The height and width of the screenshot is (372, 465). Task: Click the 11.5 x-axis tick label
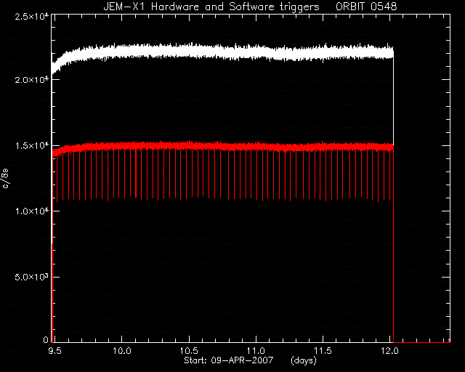coord(323,351)
